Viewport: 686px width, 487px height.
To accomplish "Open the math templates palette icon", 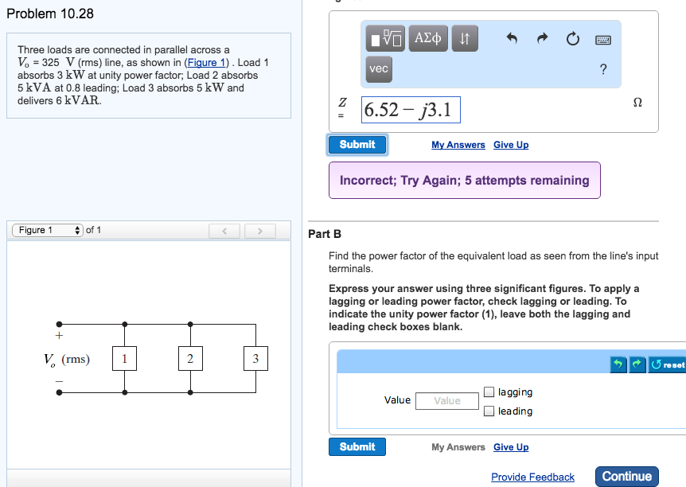I will 386,37.
